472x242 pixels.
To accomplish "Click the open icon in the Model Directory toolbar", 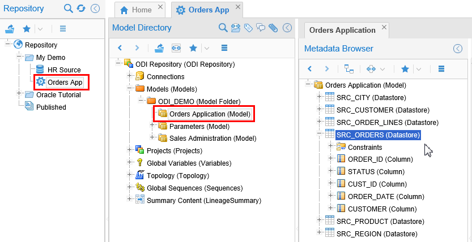I will 159,47.
